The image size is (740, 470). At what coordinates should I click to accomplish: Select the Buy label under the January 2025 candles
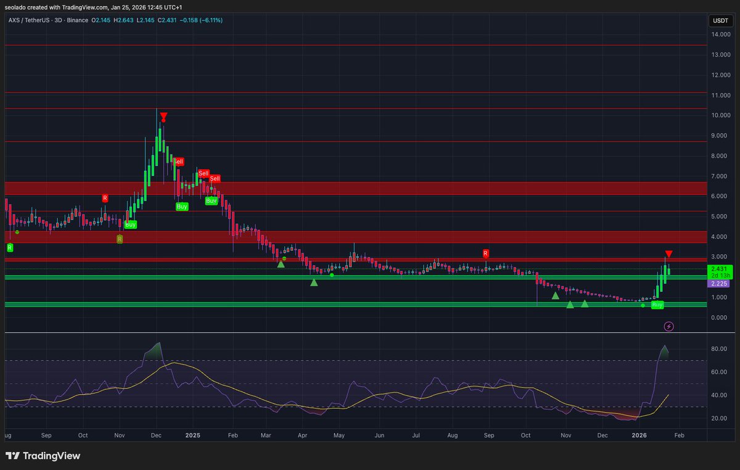pyautogui.click(x=211, y=201)
